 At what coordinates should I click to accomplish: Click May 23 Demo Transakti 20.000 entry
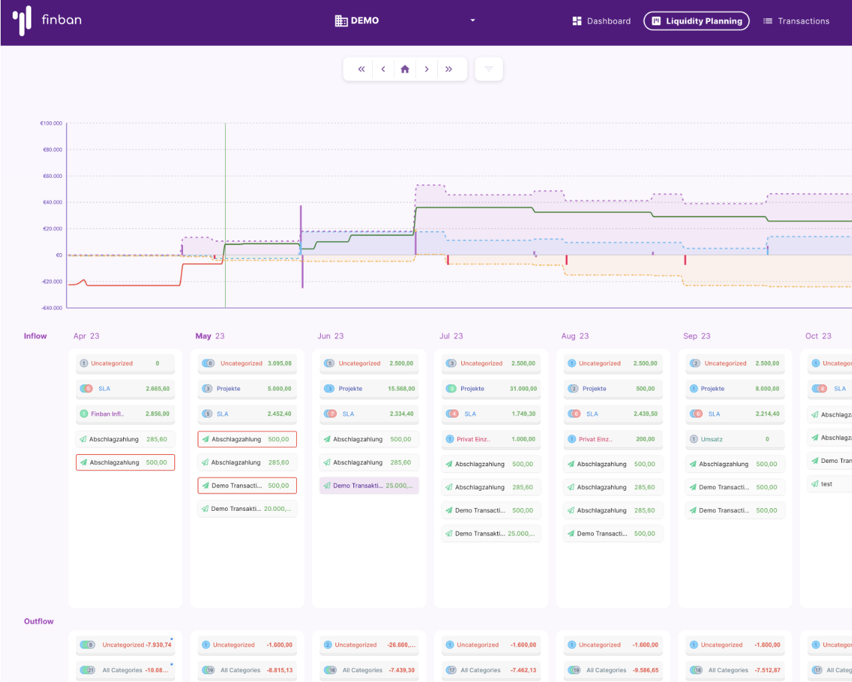pyautogui.click(x=247, y=509)
